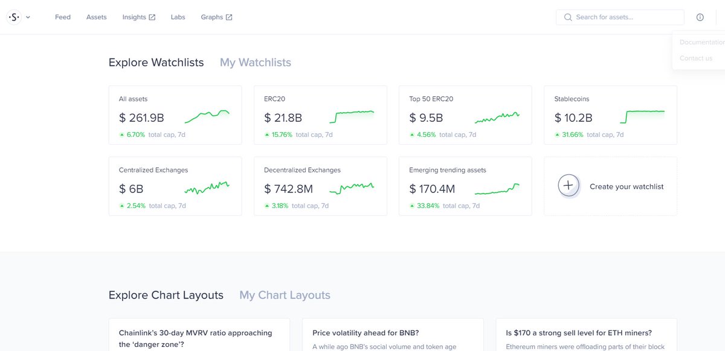Click the Top 50 ERC20 sparkline chart

click(497, 116)
